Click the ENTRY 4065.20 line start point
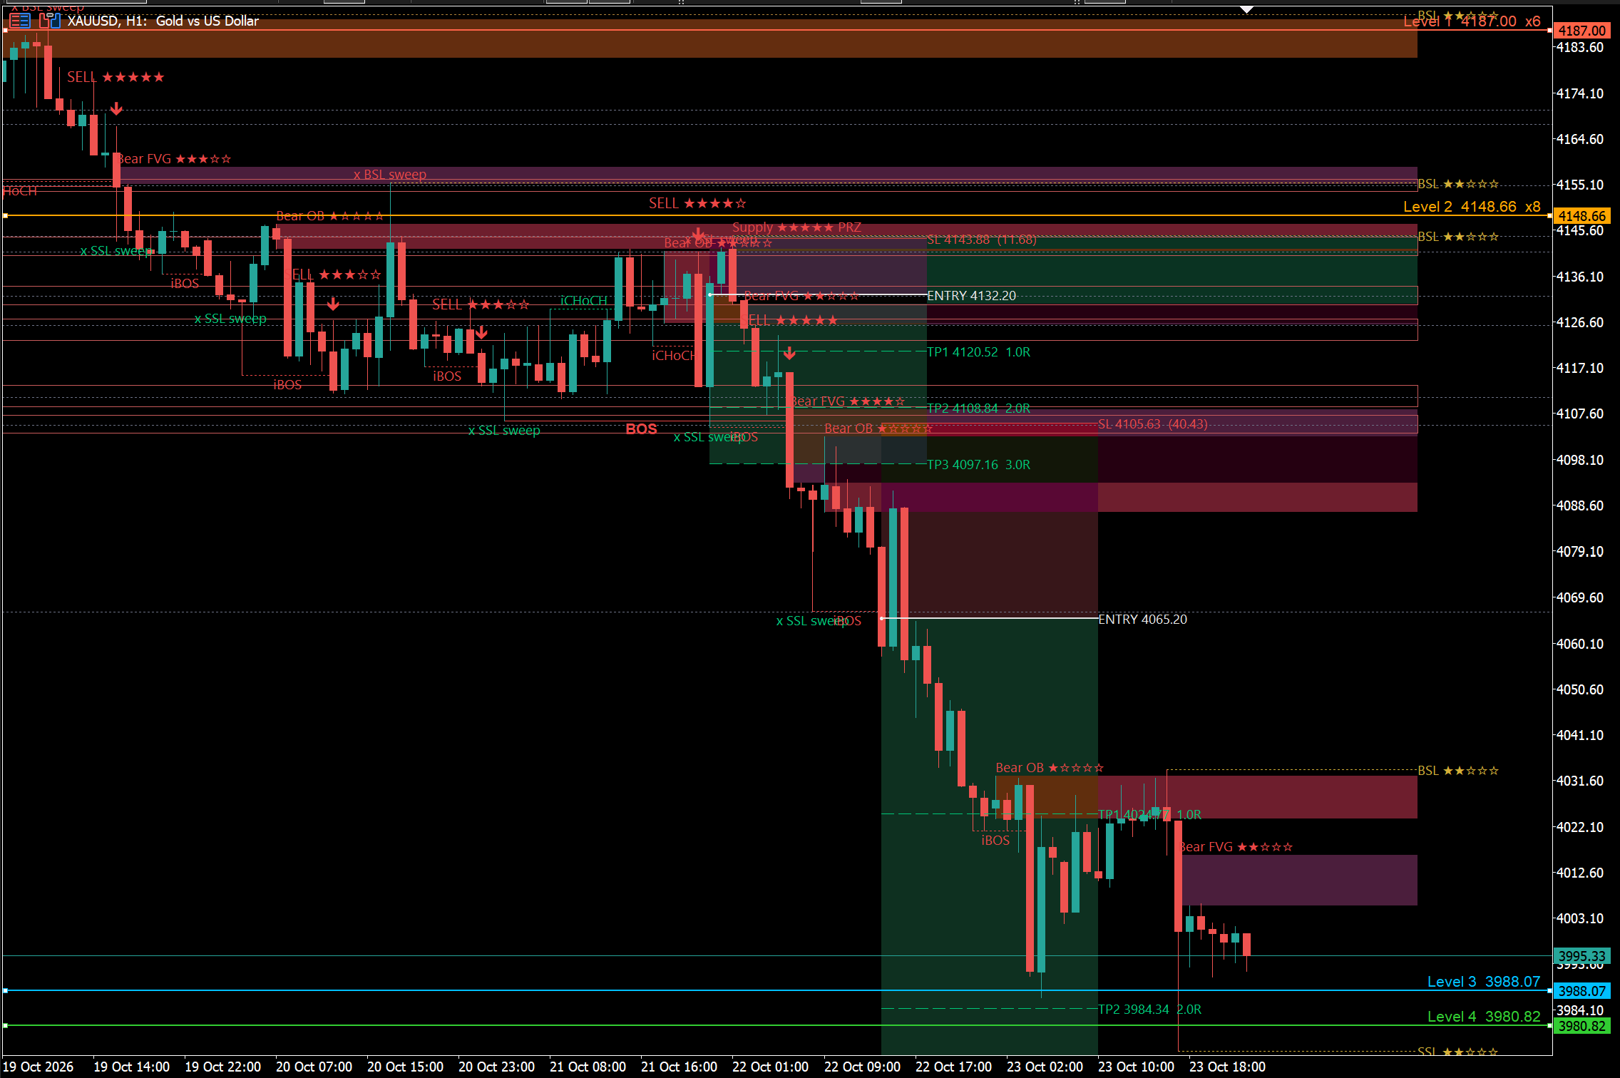 point(882,619)
